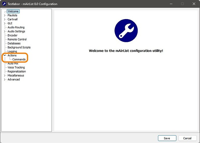Viewport: 200px width, 143px height.
Task: Open the Encoder configuration page
Action: [12, 35]
